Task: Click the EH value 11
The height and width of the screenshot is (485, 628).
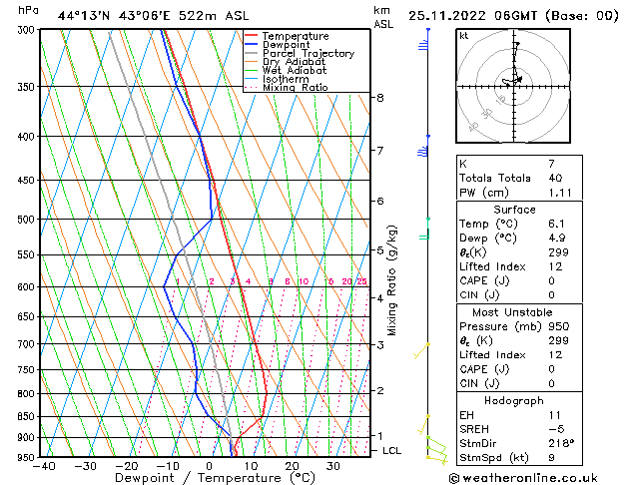Action: tap(555, 415)
